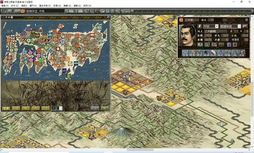Click the 城 button in mini-map window
This screenshot has width=254, height=153.
36,108
